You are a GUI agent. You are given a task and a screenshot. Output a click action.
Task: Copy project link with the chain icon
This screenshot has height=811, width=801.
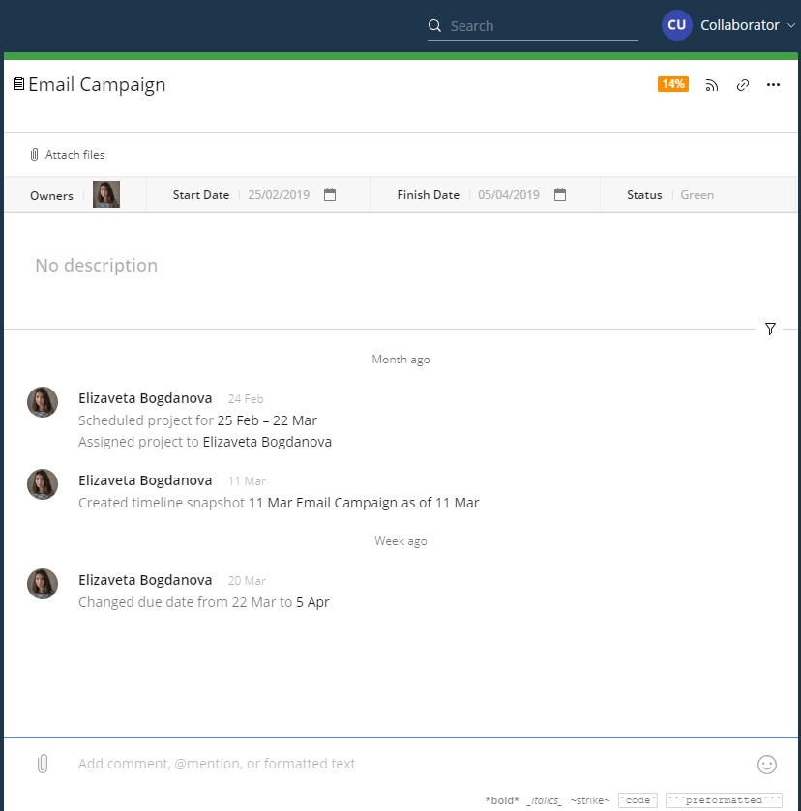pyautogui.click(x=743, y=85)
